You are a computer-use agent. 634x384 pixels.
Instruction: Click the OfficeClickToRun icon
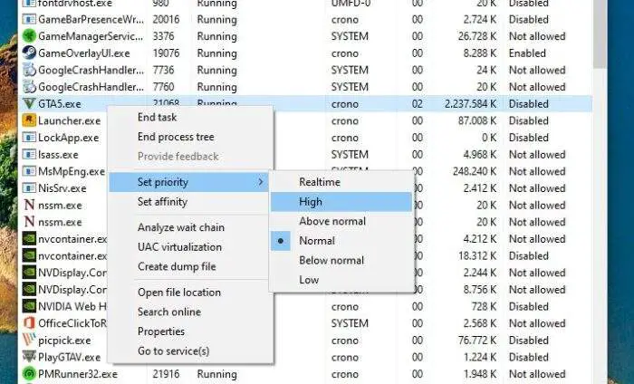tap(29, 323)
